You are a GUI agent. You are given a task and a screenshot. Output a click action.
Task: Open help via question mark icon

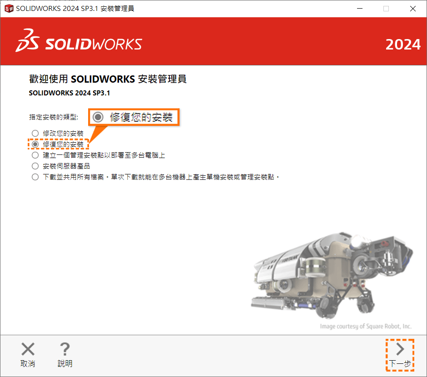65,349
